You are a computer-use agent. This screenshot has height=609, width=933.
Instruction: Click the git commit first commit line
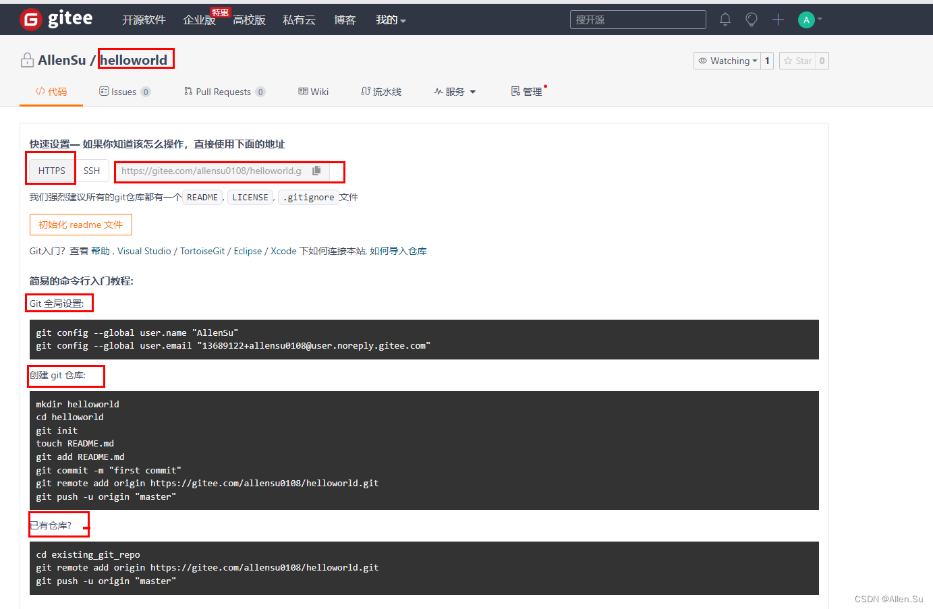tap(109, 470)
